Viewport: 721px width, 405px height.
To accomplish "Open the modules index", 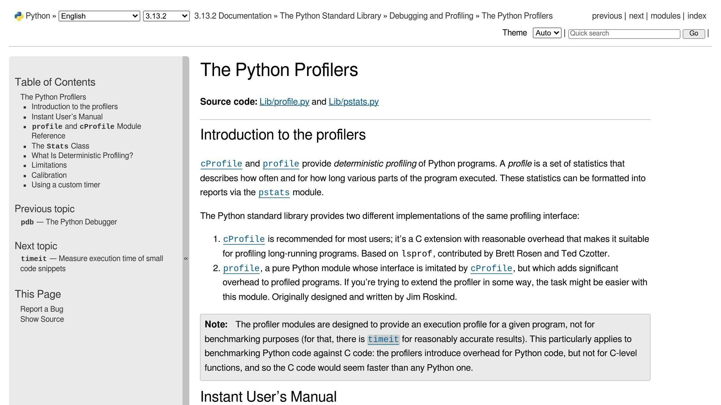I will click(x=665, y=16).
